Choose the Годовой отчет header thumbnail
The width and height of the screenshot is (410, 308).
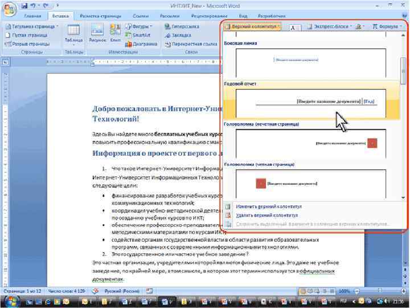311,103
